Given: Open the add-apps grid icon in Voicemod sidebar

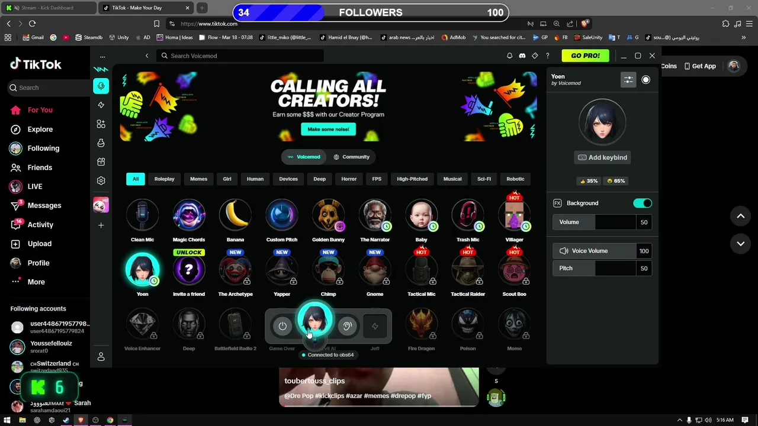Looking at the screenshot, I should click(x=101, y=124).
